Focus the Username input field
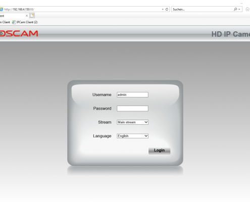The width and height of the screenshot is (250, 202). pyautogui.click(x=132, y=94)
